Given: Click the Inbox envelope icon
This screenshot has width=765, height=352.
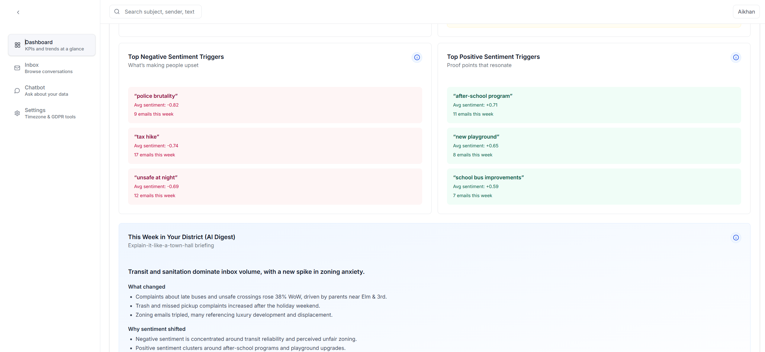Looking at the screenshot, I should [17, 68].
